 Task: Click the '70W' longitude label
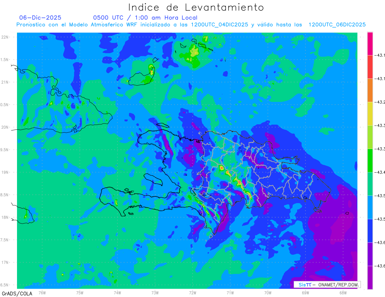268,293
